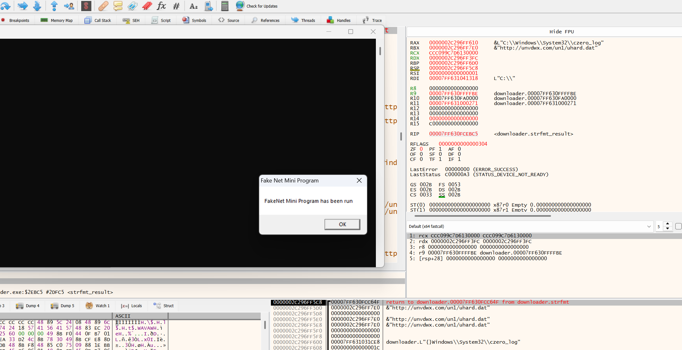Toggle the checkbox beside the argument count spinner
Screen dimensions: 682x350
pyautogui.click(x=679, y=226)
